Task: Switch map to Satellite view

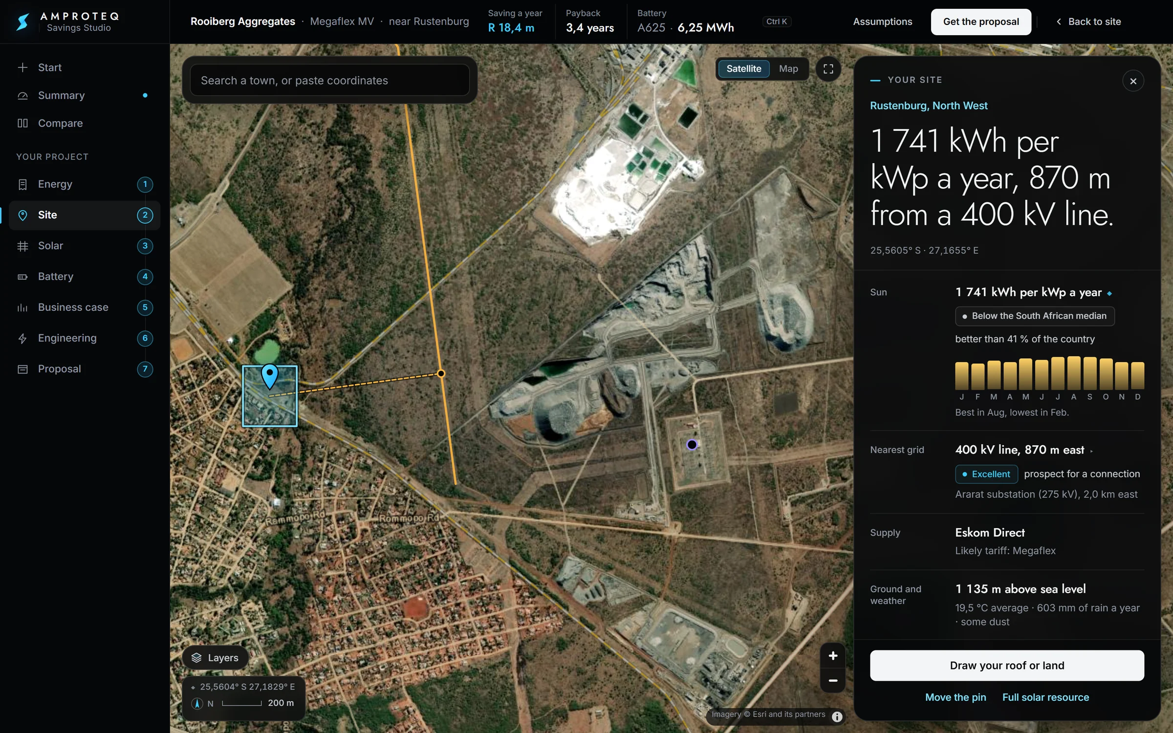Action: click(743, 69)
